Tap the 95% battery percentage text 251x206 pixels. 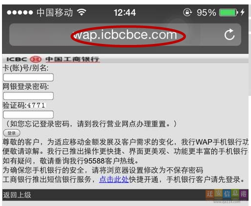click(207, 12)
